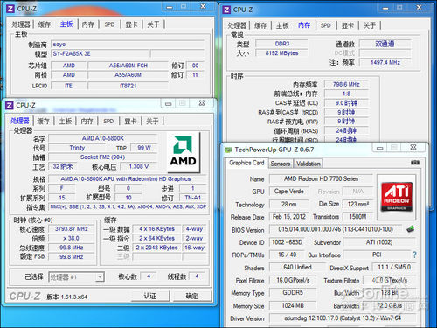
Task: Click the processor name AMD A10-5800K
Action: pyautogui.click(x=103, y=138)
